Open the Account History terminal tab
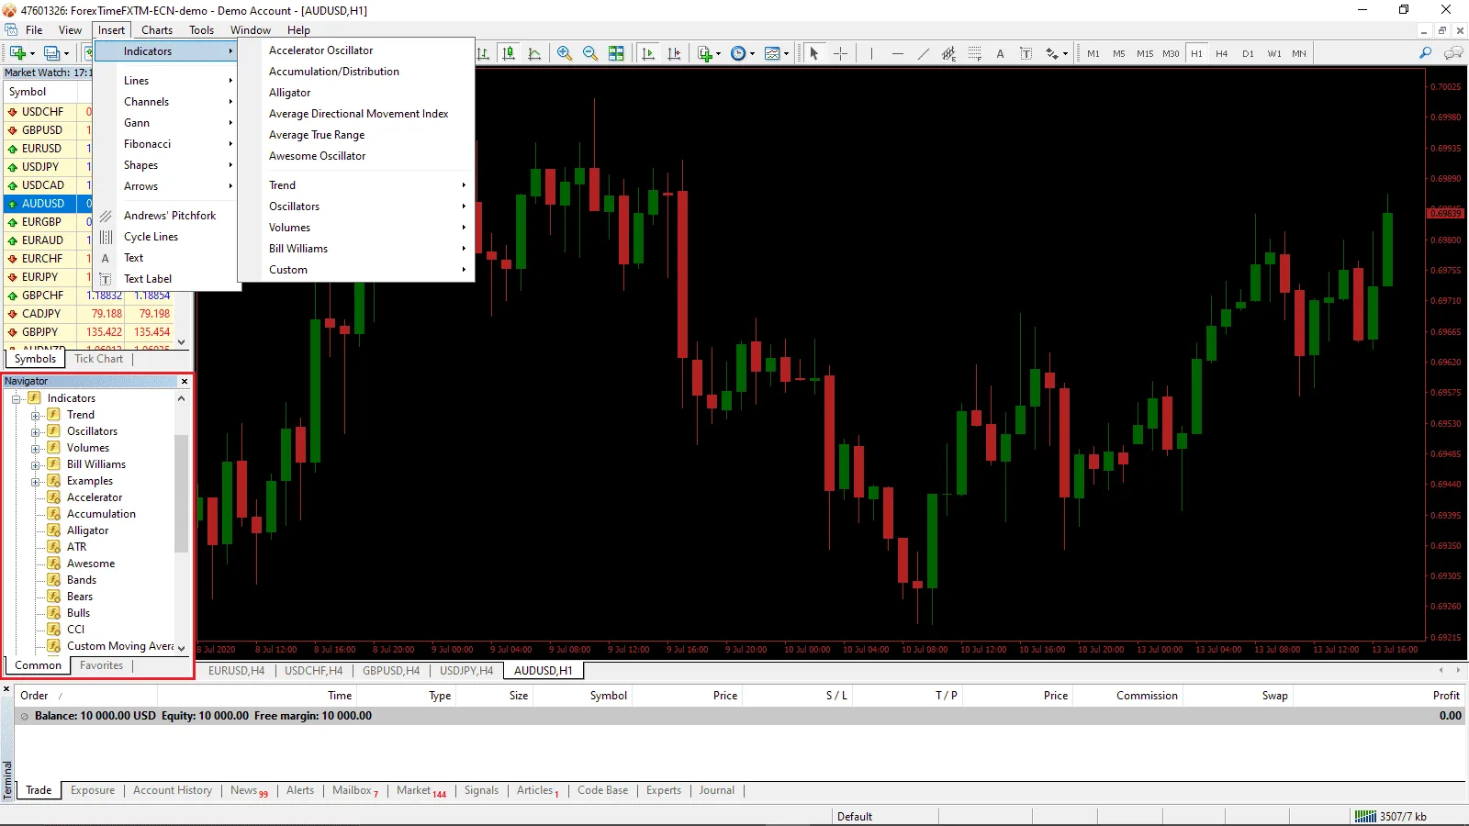 coord(173,790)
